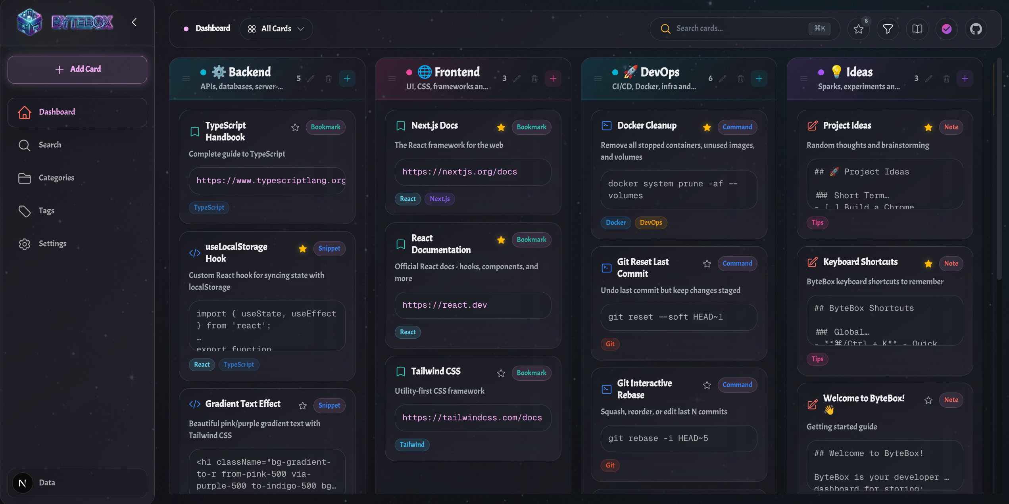Screen dimensions: 1009x504
Task: Click the cyan color dot beside Backend
Action: coord(204,72)
